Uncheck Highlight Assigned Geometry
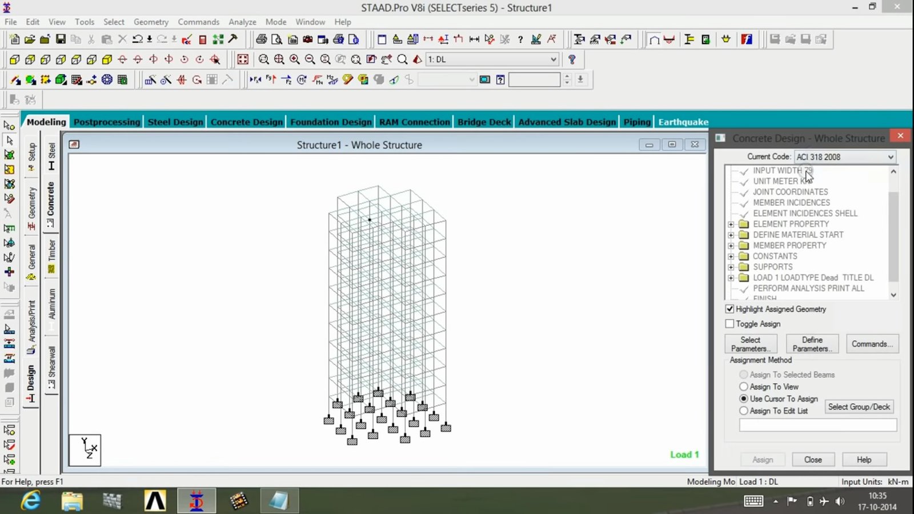Screen dimensions: 914x514 tap(729, 309)
